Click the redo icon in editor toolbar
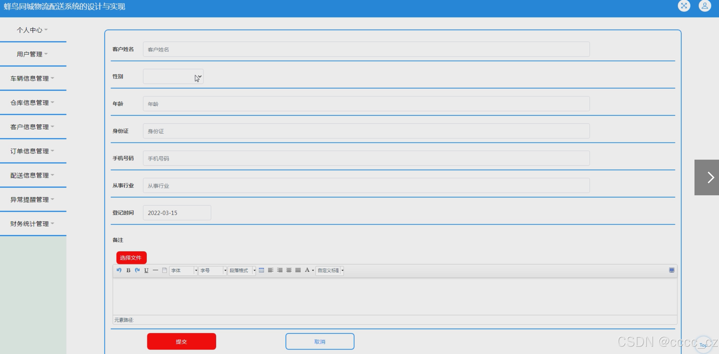The image size is (719, 354). point(137,270)
